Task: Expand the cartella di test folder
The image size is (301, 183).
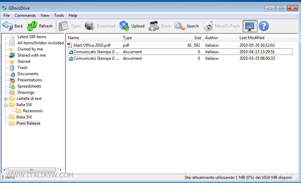Action: pos(5,99)
